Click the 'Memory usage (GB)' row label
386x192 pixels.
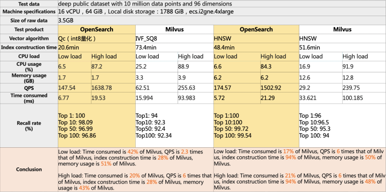[29, 78]
